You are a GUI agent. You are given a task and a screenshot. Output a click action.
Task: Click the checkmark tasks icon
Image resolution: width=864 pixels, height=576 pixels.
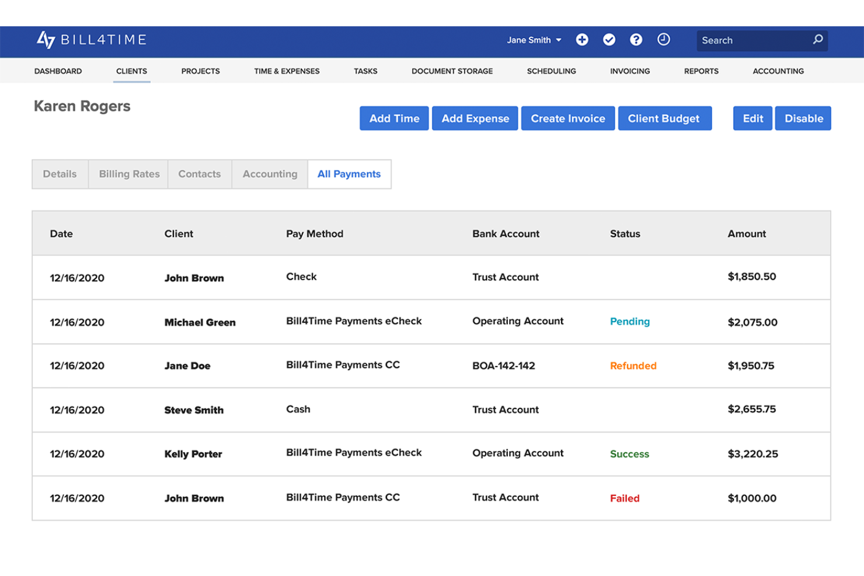coord(609,40)
